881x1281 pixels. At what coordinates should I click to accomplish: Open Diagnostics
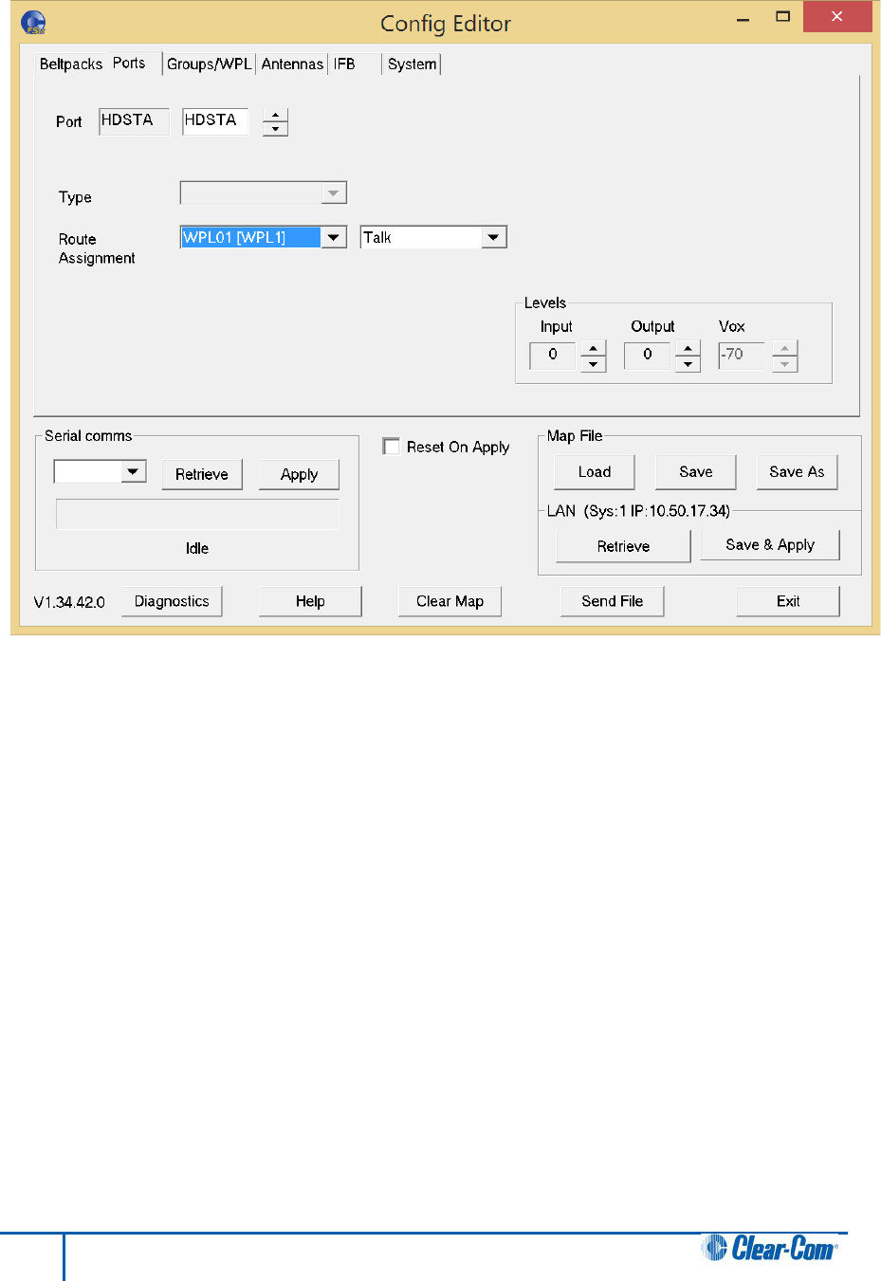pyautogui.click(x=172, y=601)
